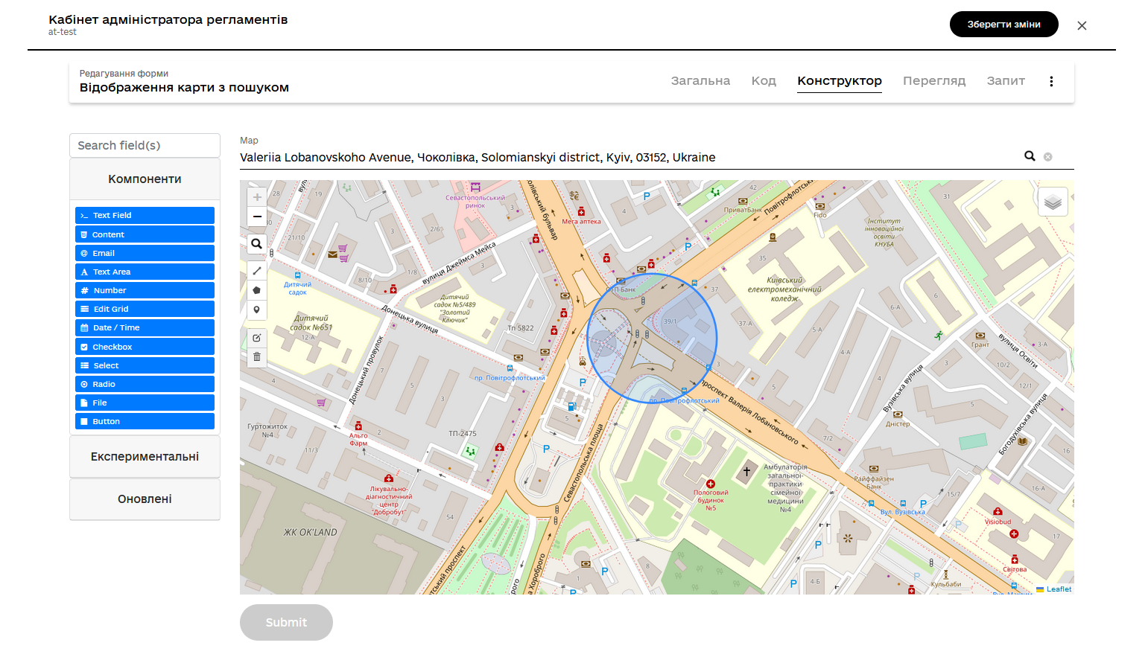Expand the Експериментальні components section

(145, 457)
